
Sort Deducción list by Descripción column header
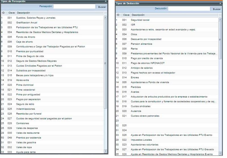138,15
